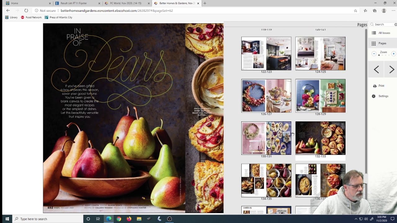
Task: Click the Pages panel header
Action: point(362,25)
